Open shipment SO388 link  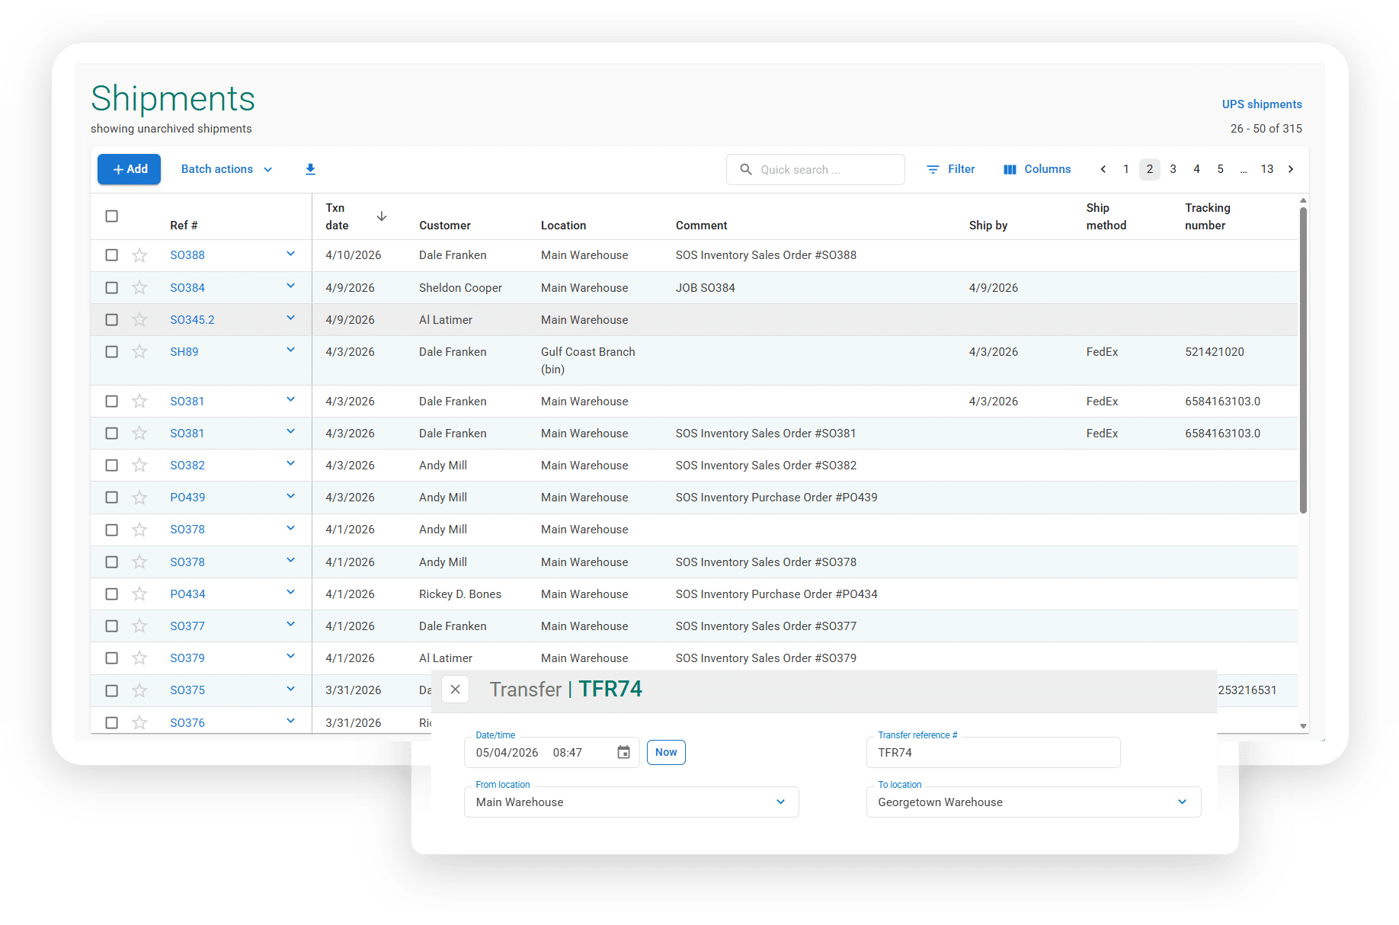[x=187, y=255]
